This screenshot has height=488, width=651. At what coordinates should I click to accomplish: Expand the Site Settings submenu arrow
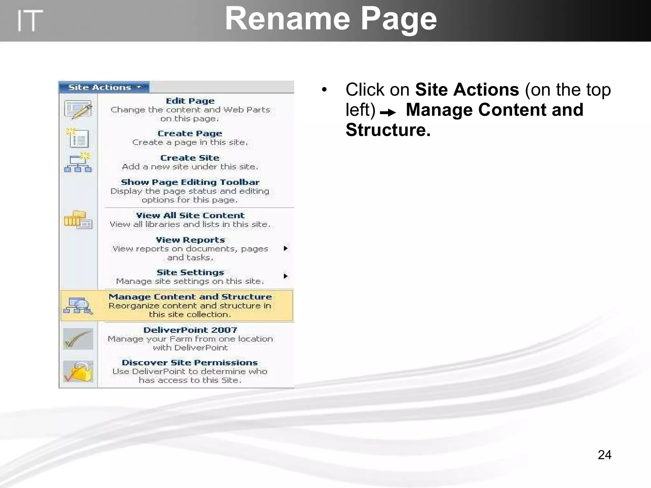(285, 276)
